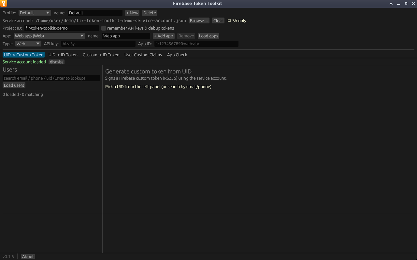
Task: Close the Firebase Token Toolkit window
Action: [413, 4]
